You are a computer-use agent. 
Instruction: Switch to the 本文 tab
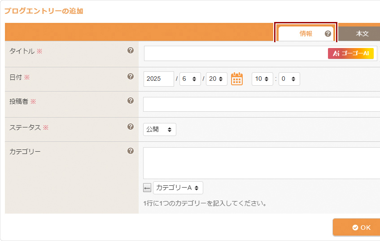[362, 34]
